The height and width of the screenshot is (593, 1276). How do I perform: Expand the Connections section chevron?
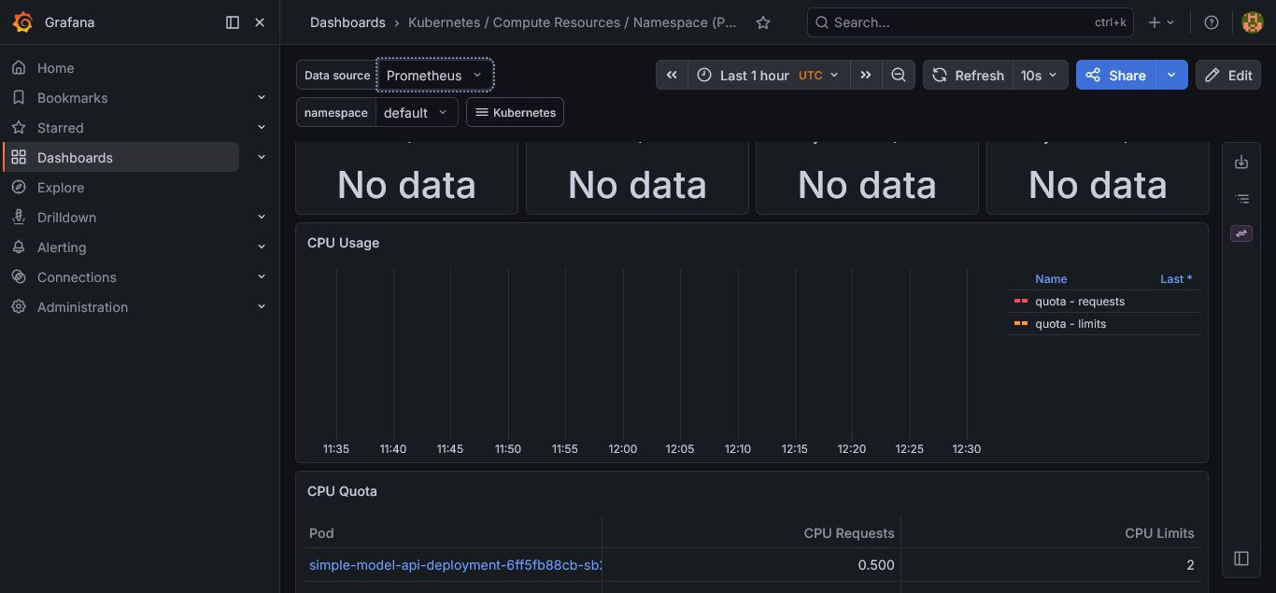[x=262, y=277]
